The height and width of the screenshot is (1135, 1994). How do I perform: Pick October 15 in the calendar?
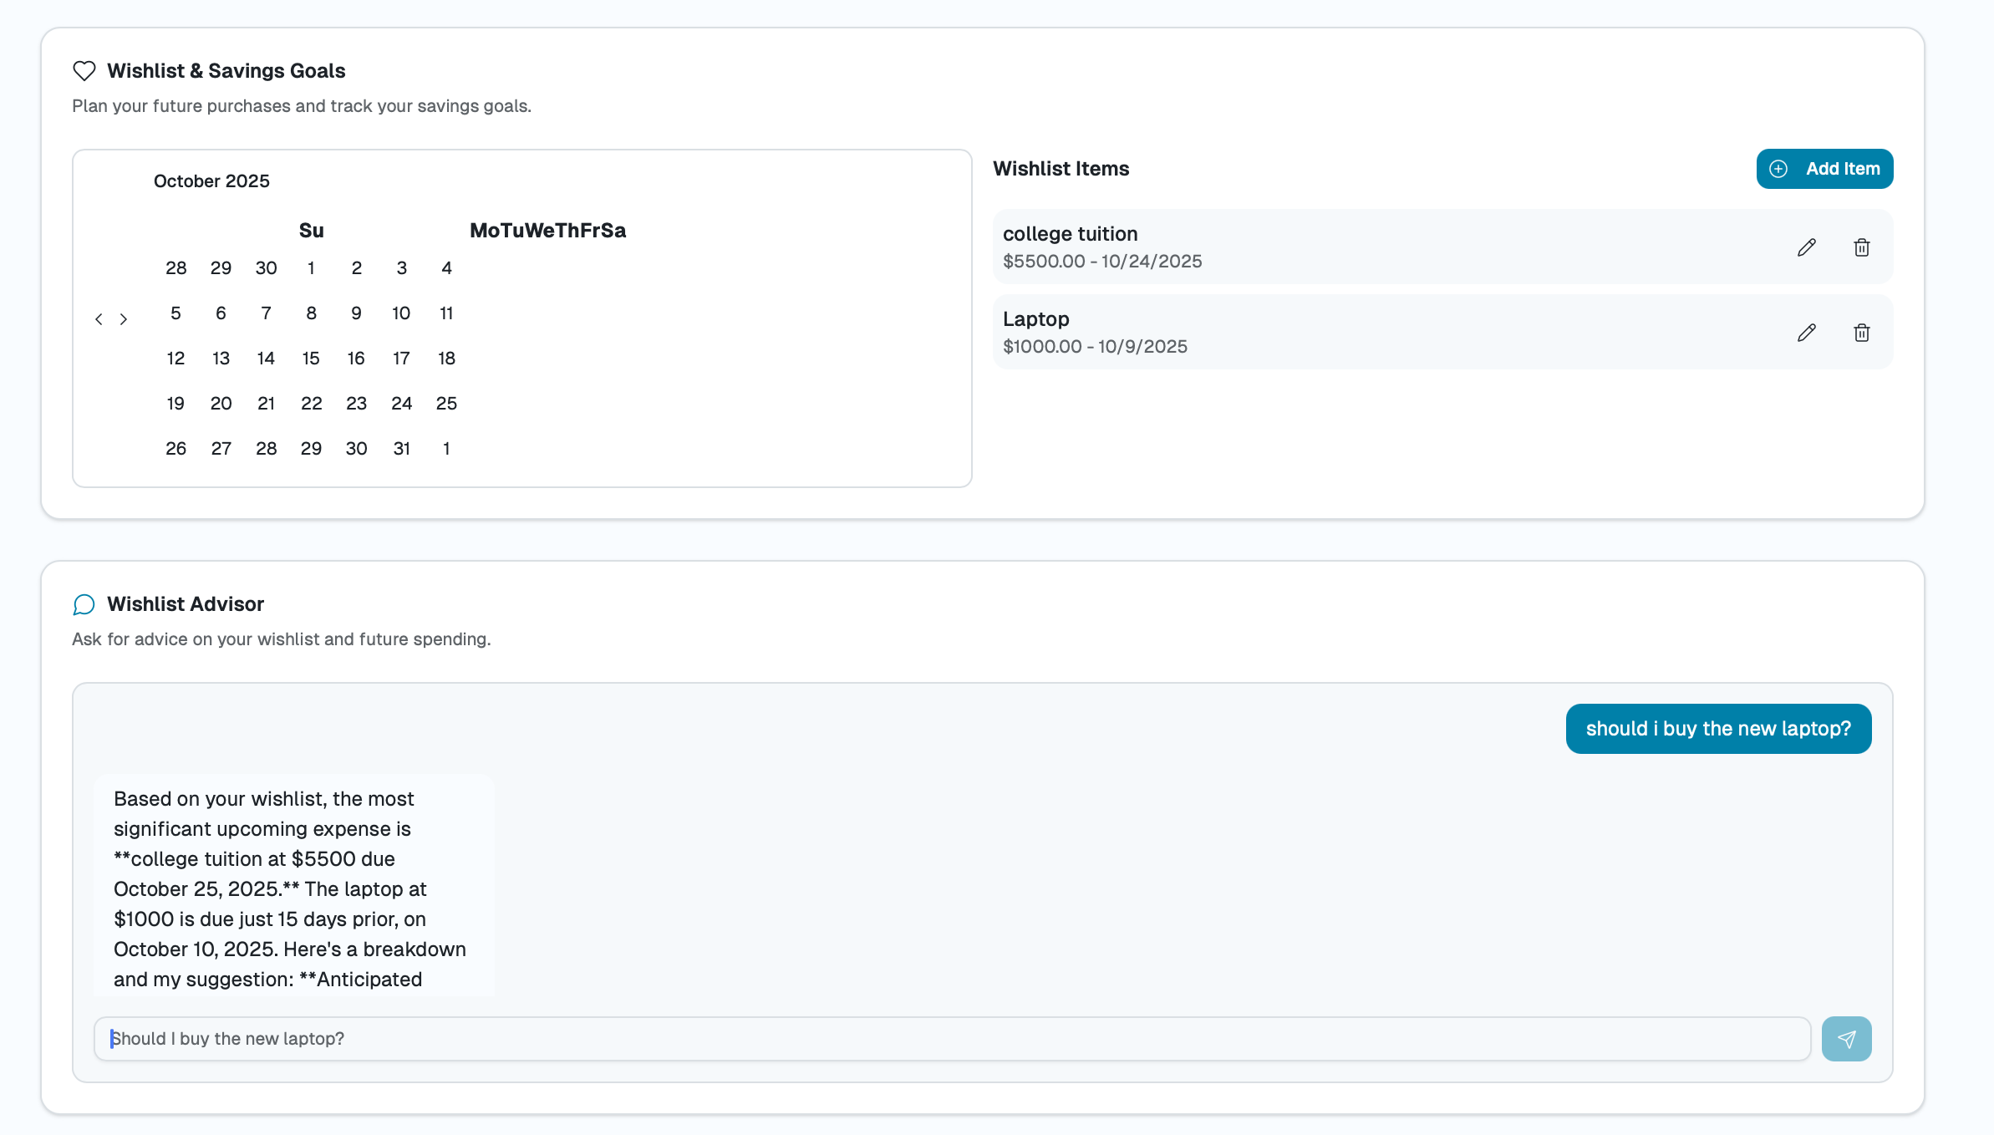click(x=311, y=359)
